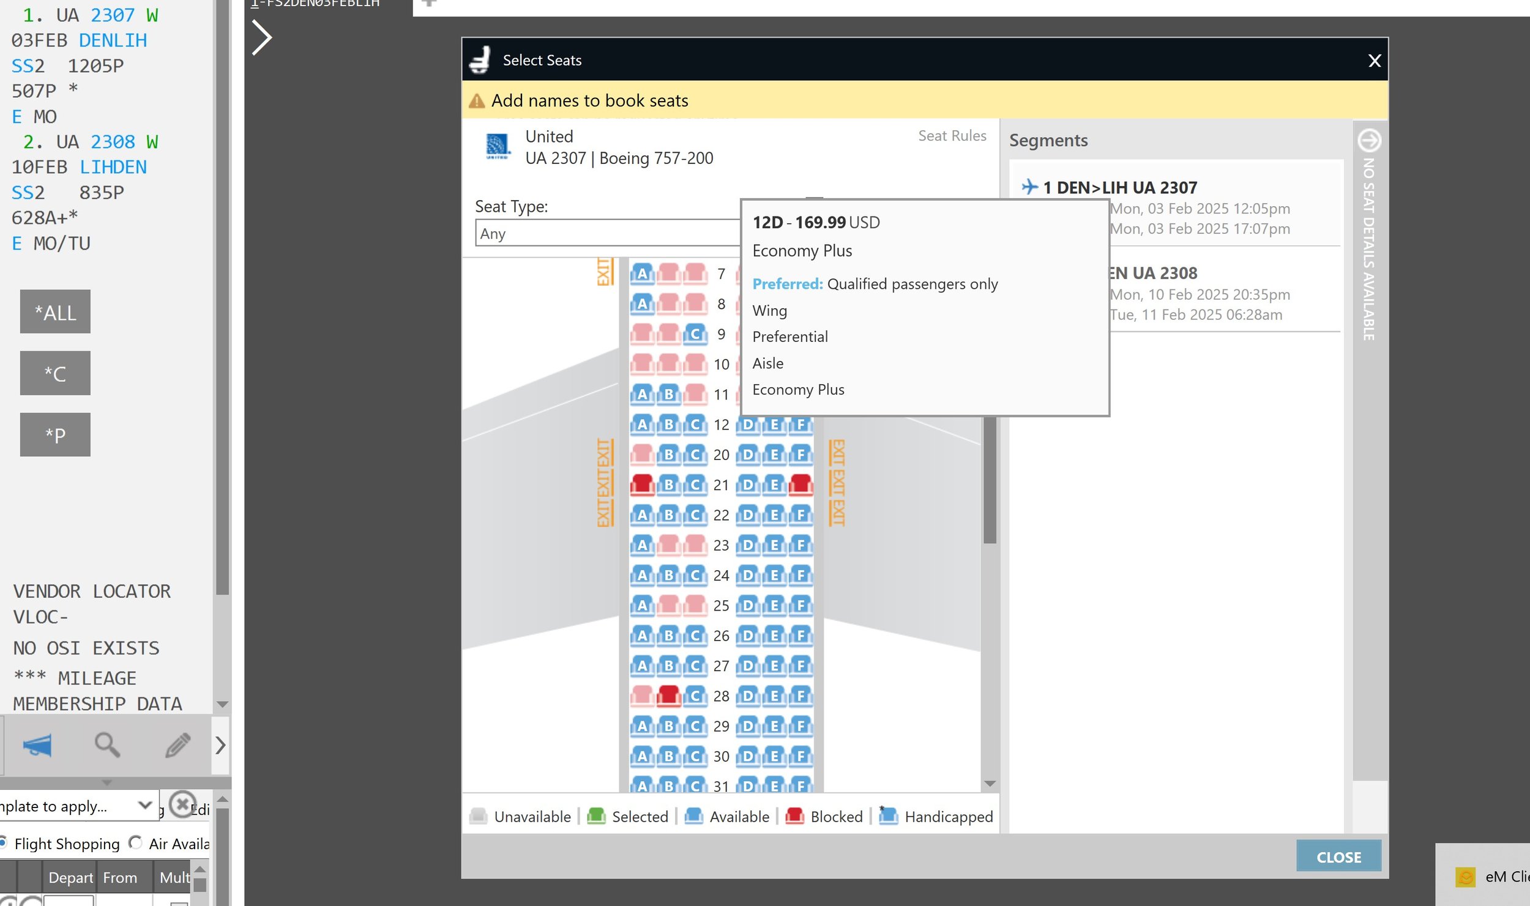1530x906 pixels.
Task: Select the Flight Shopping radio button
Action: tap(4, 843)
